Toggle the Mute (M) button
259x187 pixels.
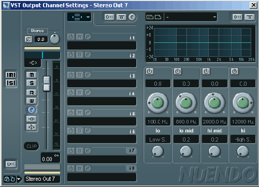[32, 75]
